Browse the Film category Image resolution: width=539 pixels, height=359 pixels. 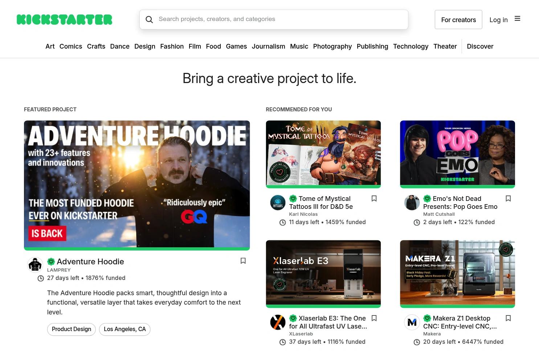[x=195, y=46]
